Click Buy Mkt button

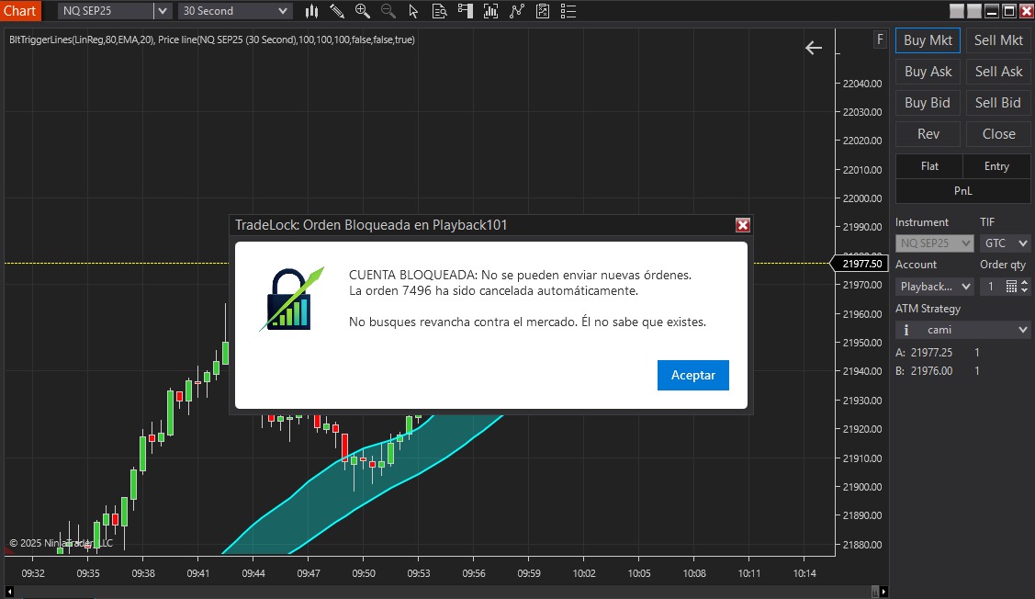tap(928, 41)
